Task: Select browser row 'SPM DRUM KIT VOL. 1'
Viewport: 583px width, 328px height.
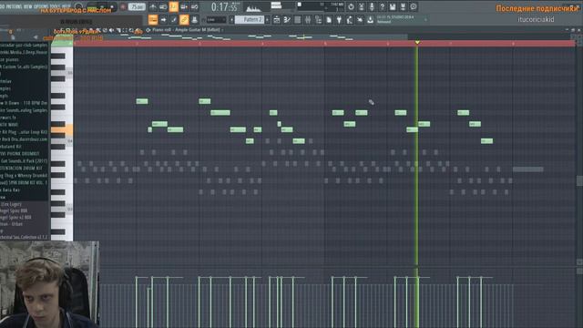Action: pos(24,182)
